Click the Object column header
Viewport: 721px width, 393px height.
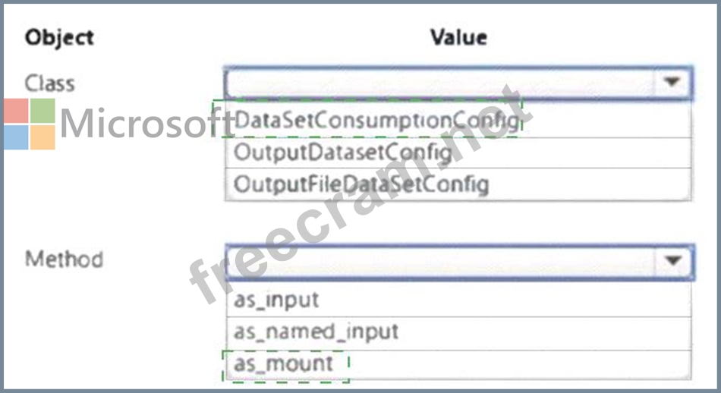pyautogui.click(x=59, y=37)
